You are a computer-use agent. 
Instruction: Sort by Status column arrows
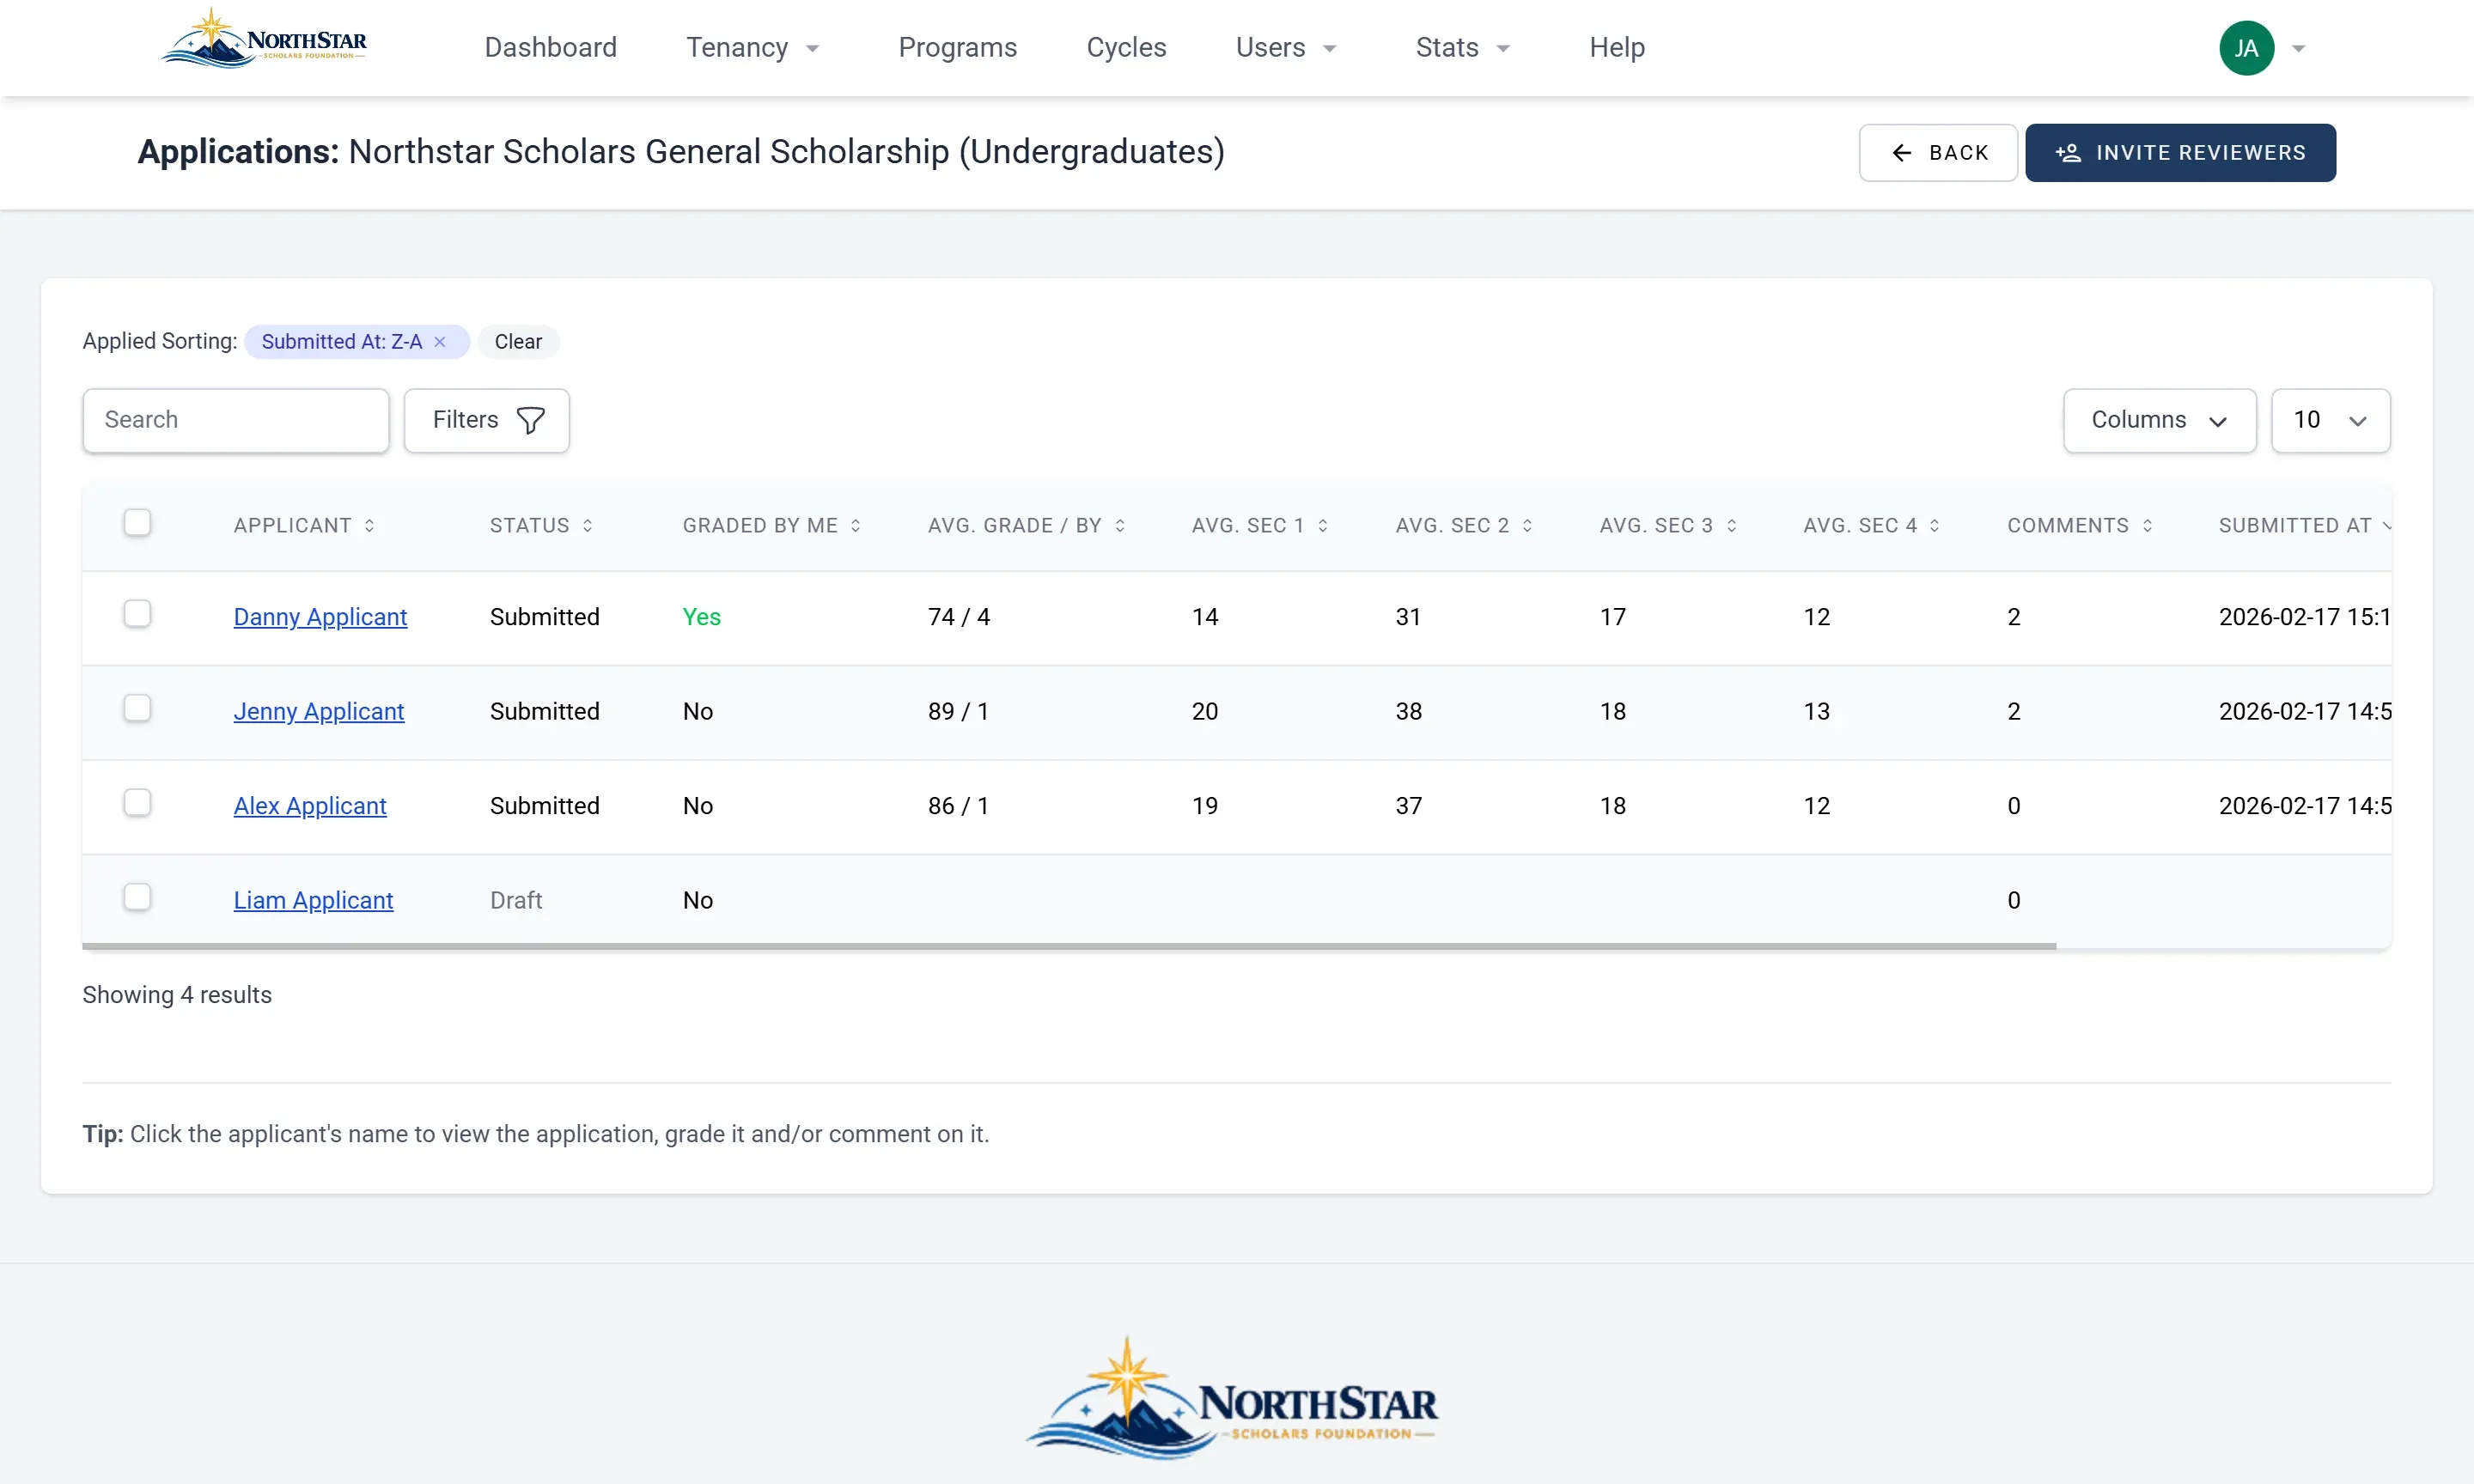click(x=587, y=526)
